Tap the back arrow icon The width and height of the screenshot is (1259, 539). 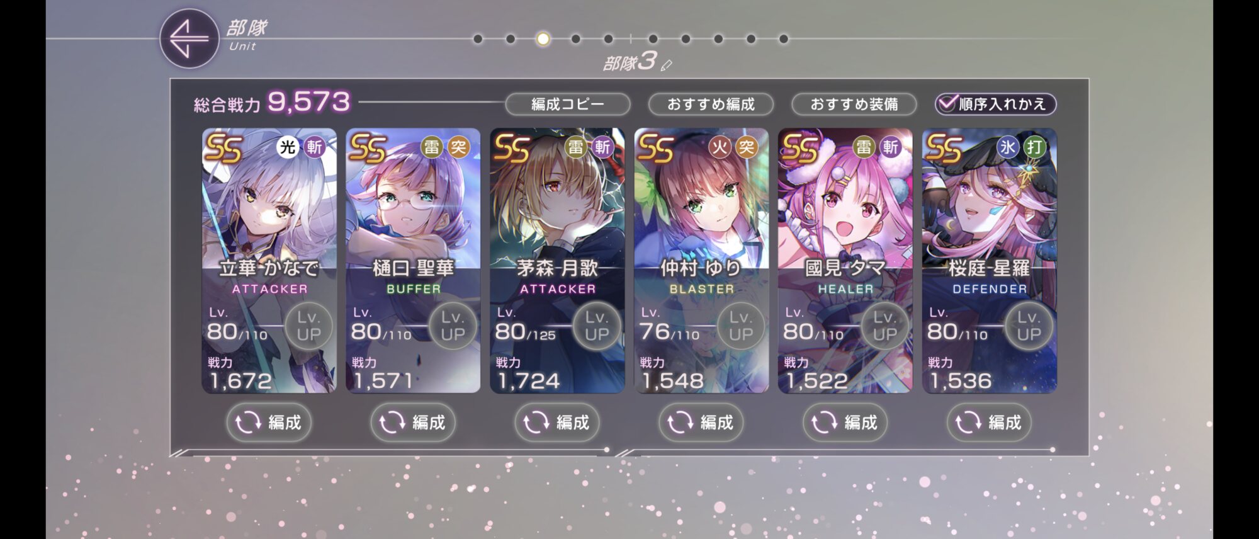click(189, 38)
